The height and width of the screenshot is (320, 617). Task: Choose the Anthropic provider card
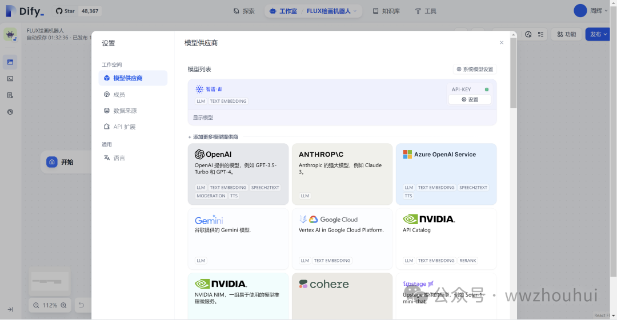pyautogui.click(x=342, y=174)
